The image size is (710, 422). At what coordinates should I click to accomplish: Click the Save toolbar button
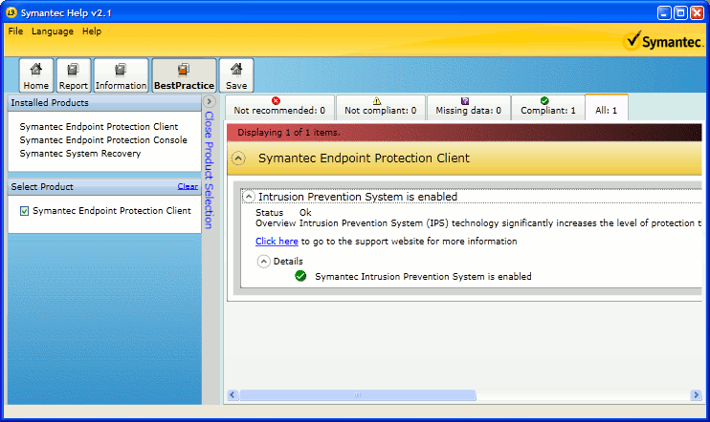coord(236,75)
